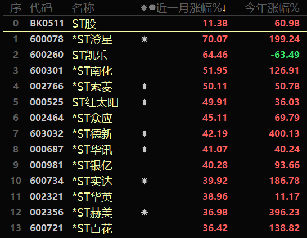Image resolution: width=307 pixels, height=238 pixels.
Task: Select stock code 600301 *ST南化
Action: tap(47, 70)
